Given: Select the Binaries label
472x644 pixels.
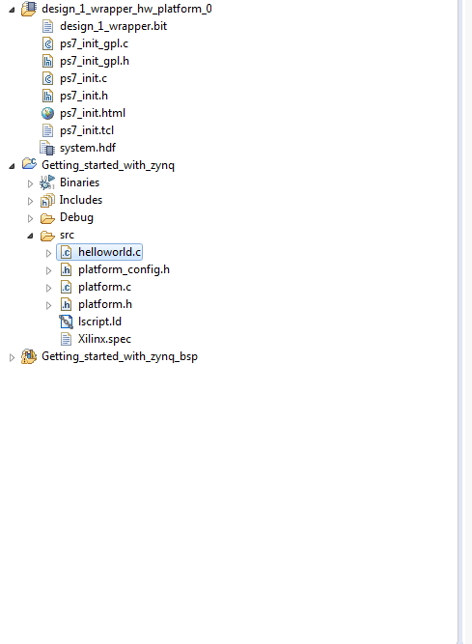Looking at the screenshot, I should coord(79,182).
